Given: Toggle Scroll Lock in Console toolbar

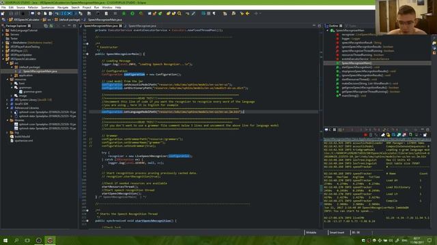Looking at the screenshot, I should pos(388,135).
